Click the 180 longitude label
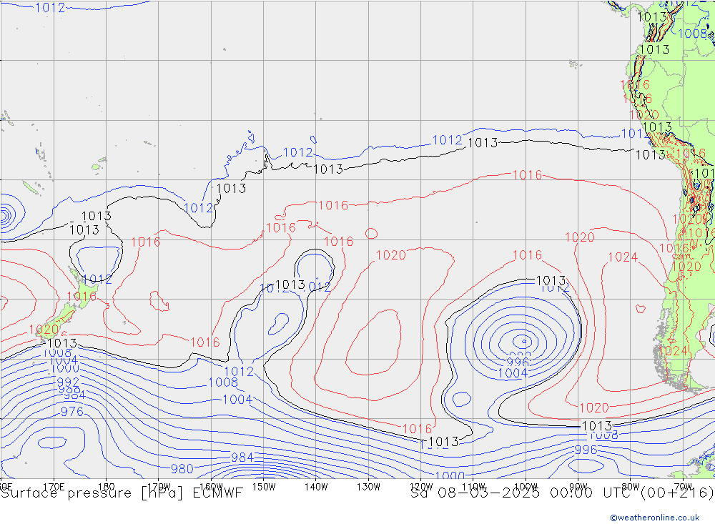This screenshot has height=524, width=715. coord(106,487)
